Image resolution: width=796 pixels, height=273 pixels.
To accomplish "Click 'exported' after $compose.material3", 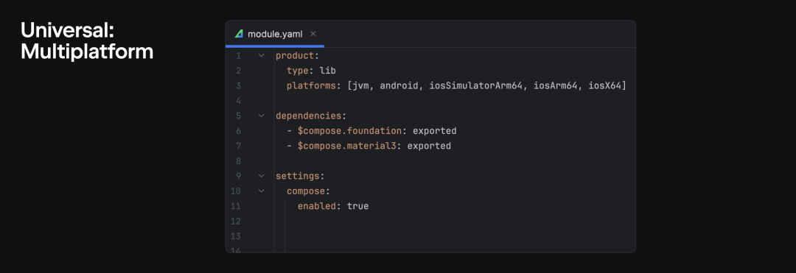I will pos(429,146).
